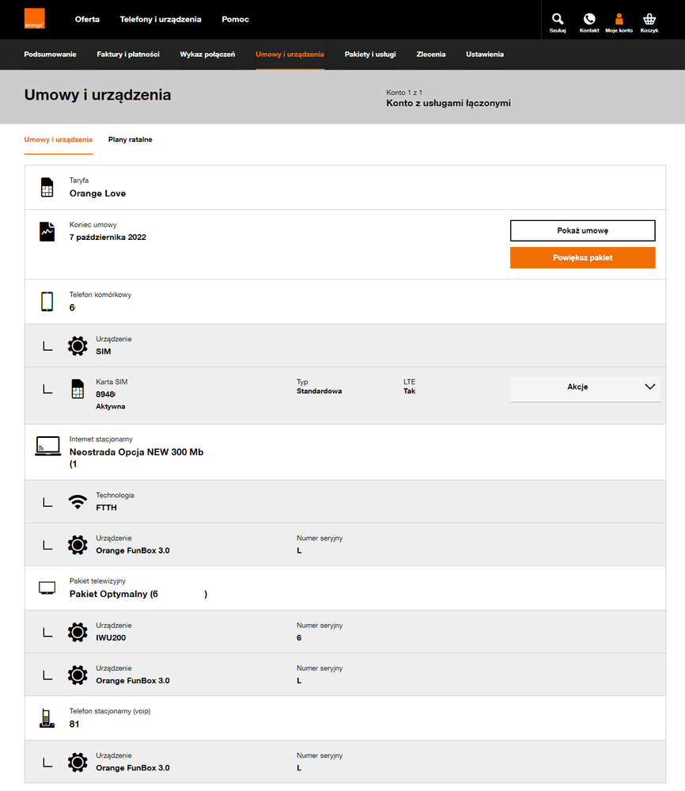
Task: Click the landline phone icon beside Telefon stacjonarny
Action: click(x=47, y=718)
